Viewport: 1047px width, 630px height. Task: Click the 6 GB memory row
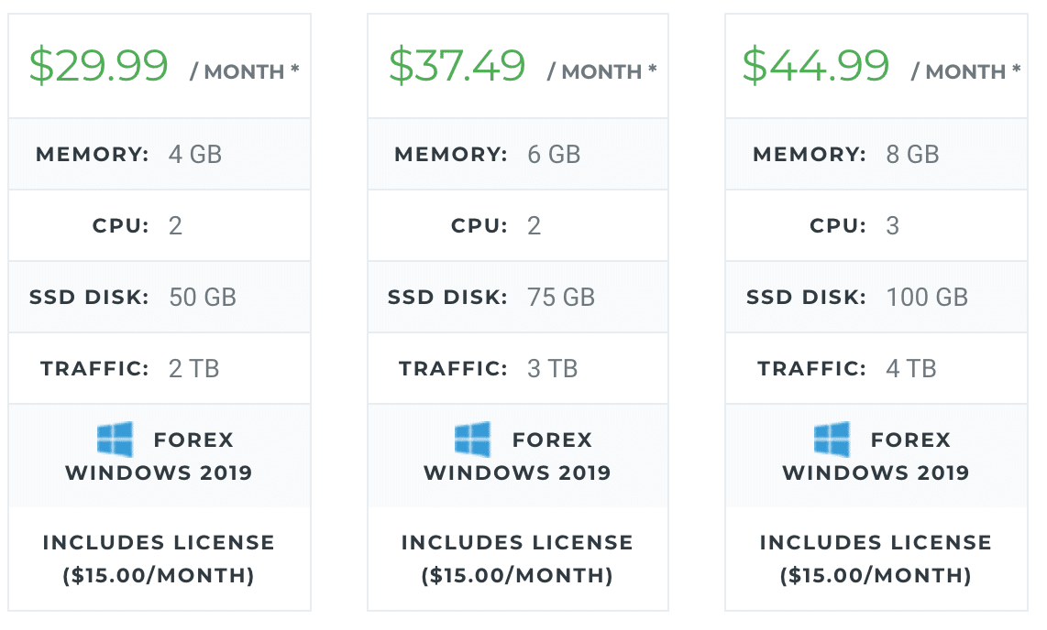(x=517, y=154)
